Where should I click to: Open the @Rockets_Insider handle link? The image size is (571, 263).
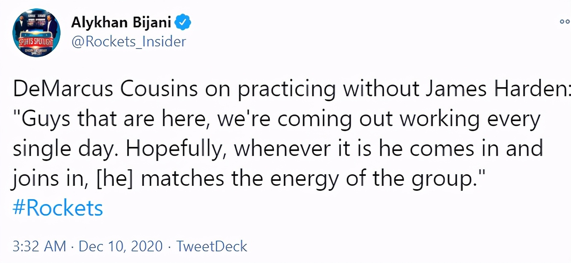click(129, 41)
